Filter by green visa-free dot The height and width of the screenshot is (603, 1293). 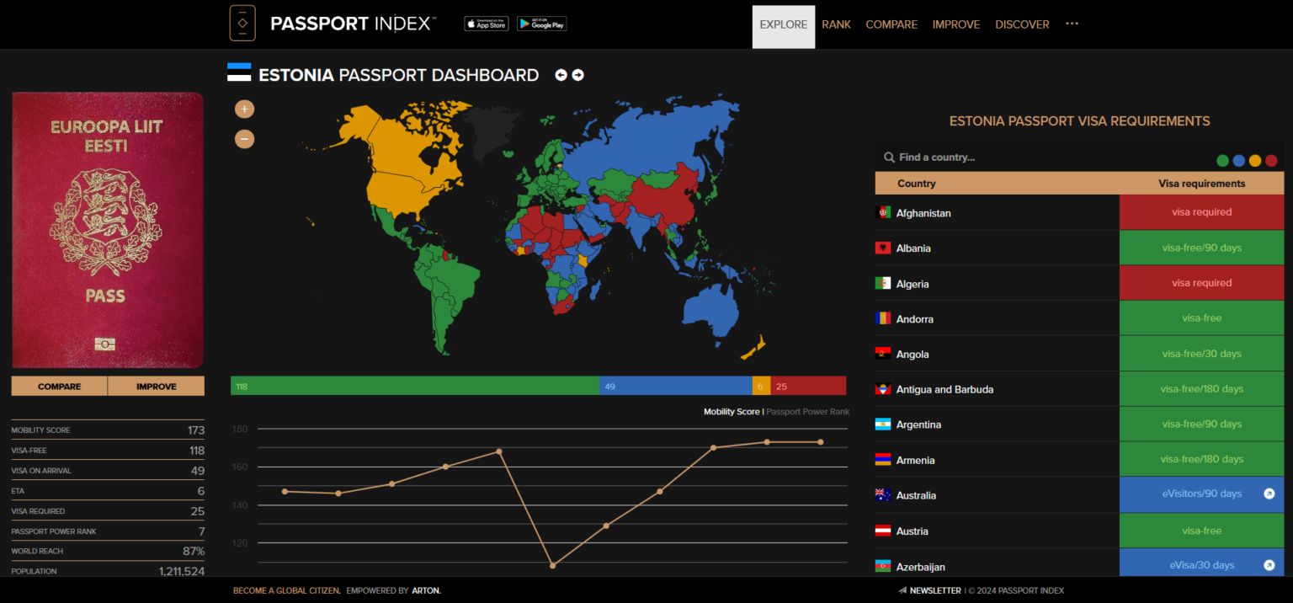point(1222,161)
